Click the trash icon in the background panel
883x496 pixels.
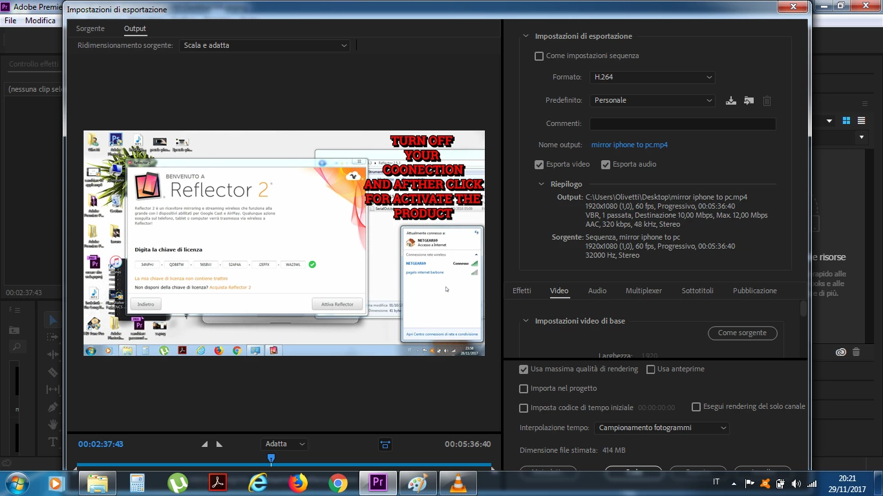[x=856, y=352]
